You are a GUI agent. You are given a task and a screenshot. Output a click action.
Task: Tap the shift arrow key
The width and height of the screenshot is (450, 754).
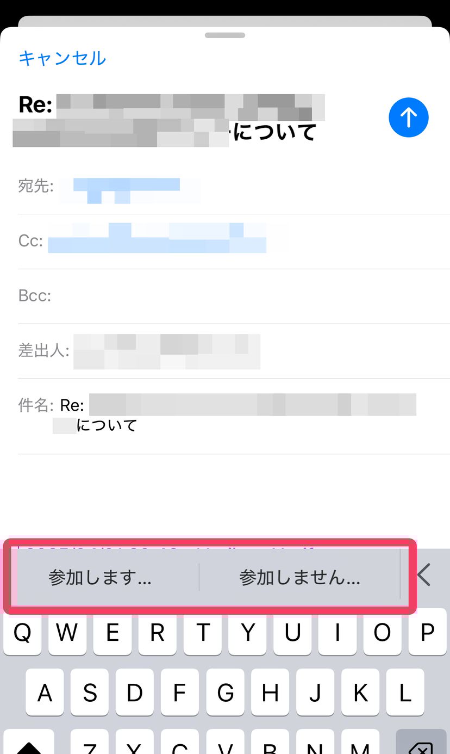pos(29,742)
